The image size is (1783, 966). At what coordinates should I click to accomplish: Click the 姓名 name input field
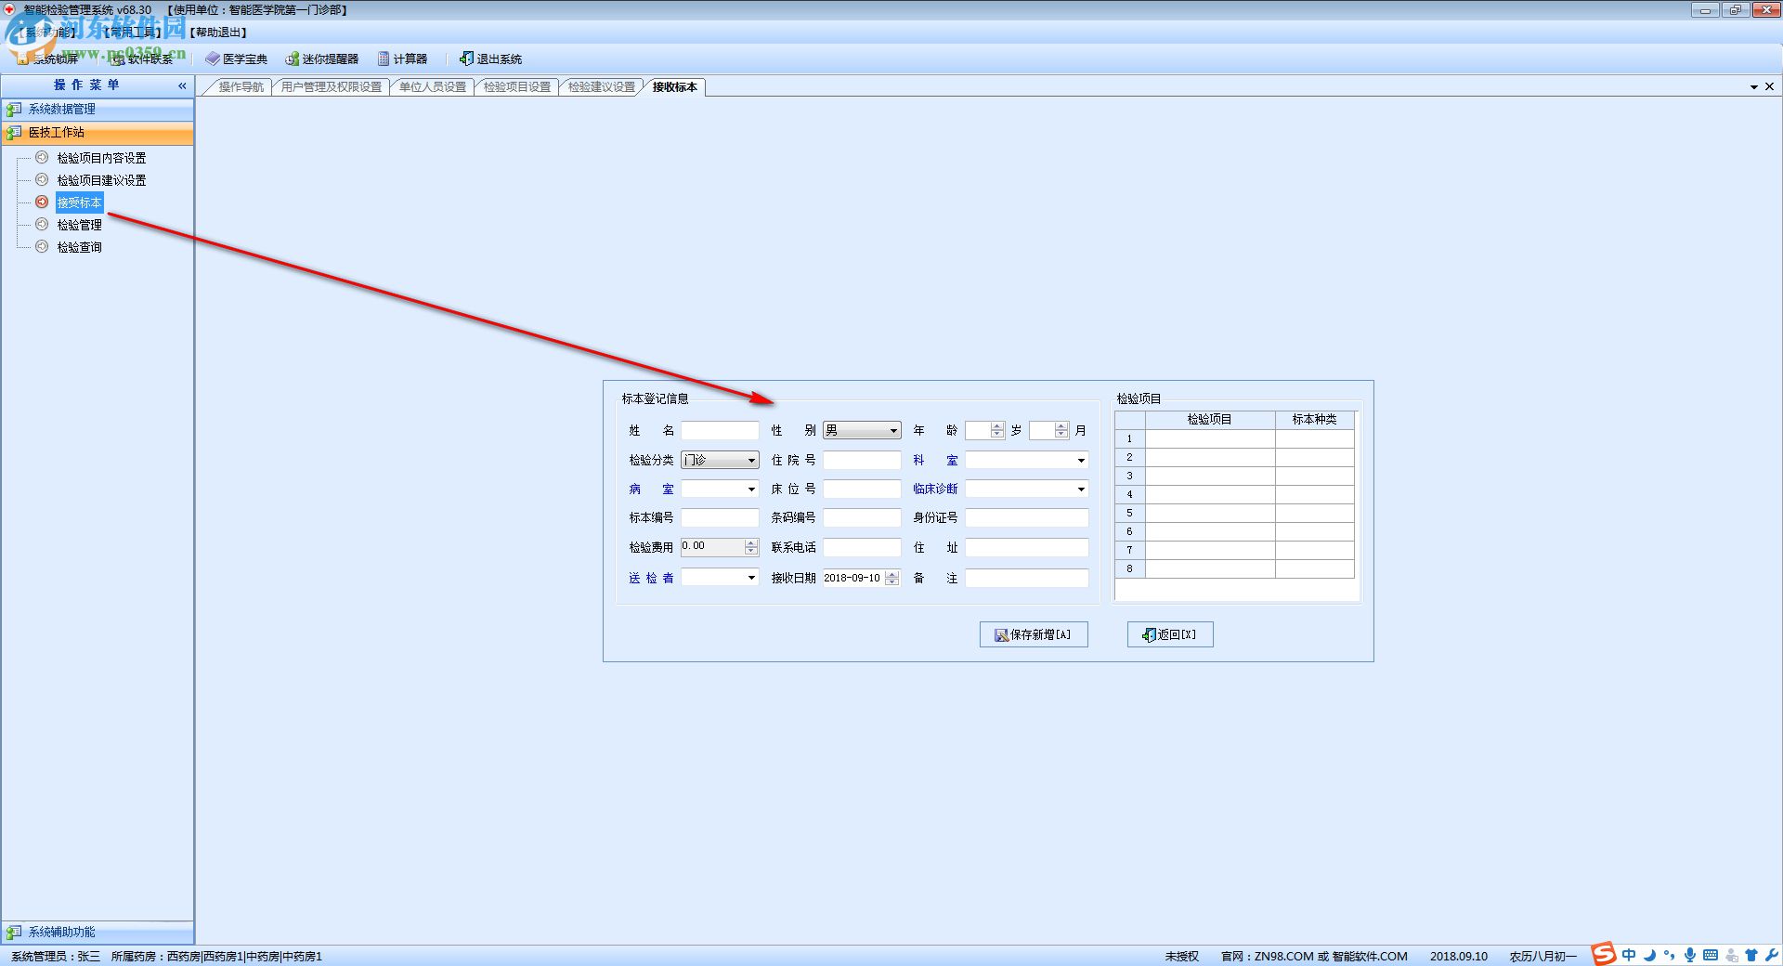[720, 431]
